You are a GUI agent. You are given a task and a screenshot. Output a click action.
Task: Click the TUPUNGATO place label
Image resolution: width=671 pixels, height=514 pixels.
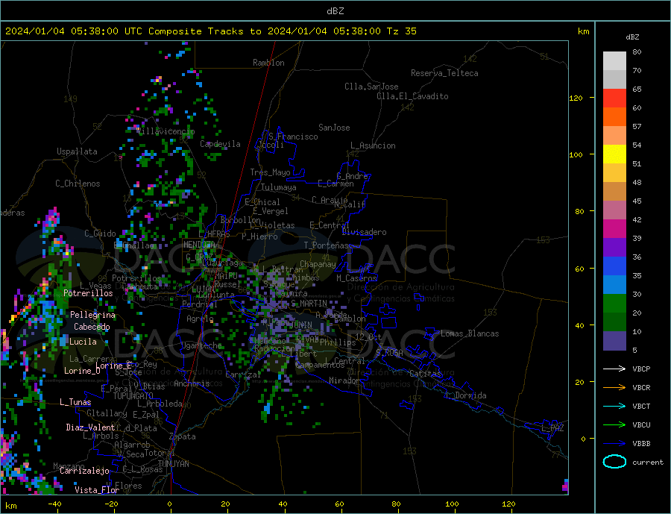(133, 396)
